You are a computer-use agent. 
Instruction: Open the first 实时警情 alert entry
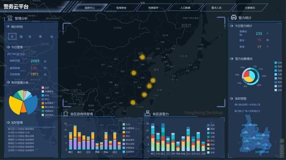click(21, 129)
